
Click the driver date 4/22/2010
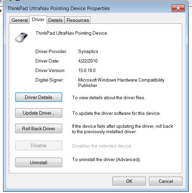point(88,61)
